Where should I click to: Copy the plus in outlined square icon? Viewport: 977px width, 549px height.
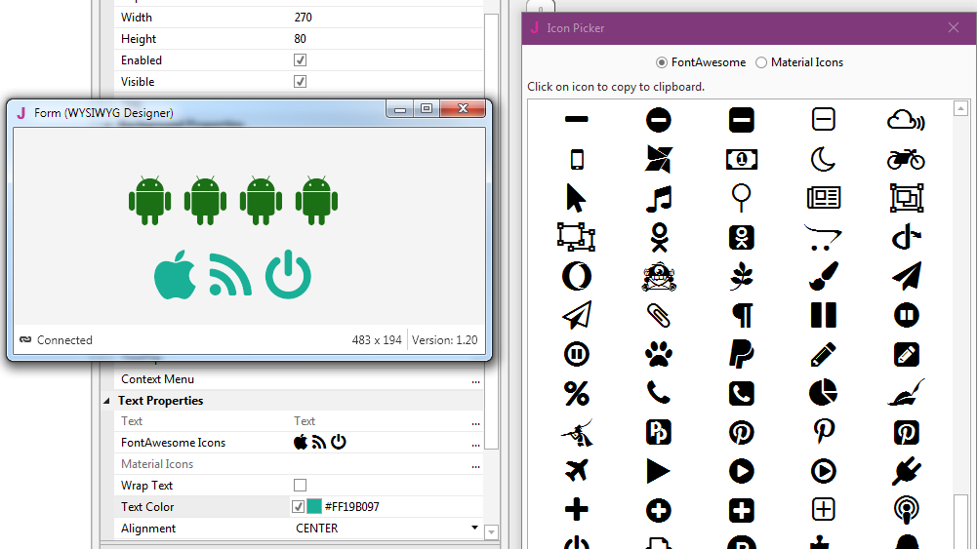click(x=823, y=510)
